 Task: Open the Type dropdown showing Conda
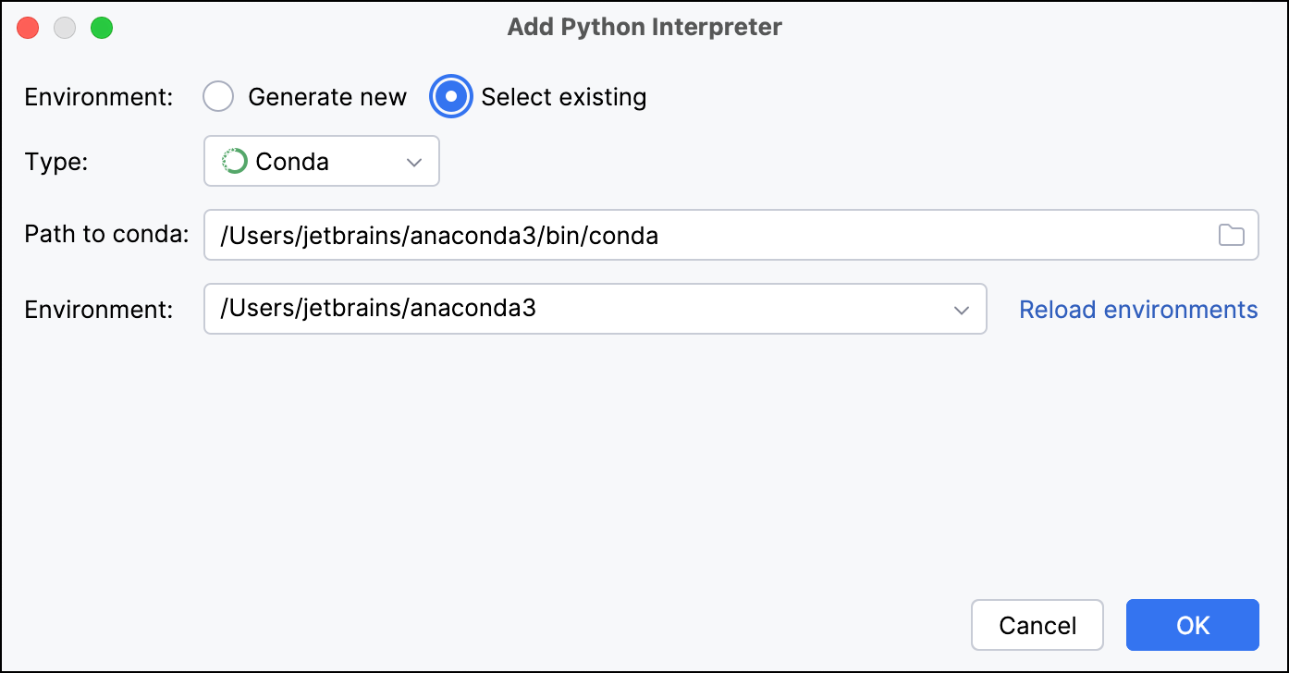[x=321, y=162]
